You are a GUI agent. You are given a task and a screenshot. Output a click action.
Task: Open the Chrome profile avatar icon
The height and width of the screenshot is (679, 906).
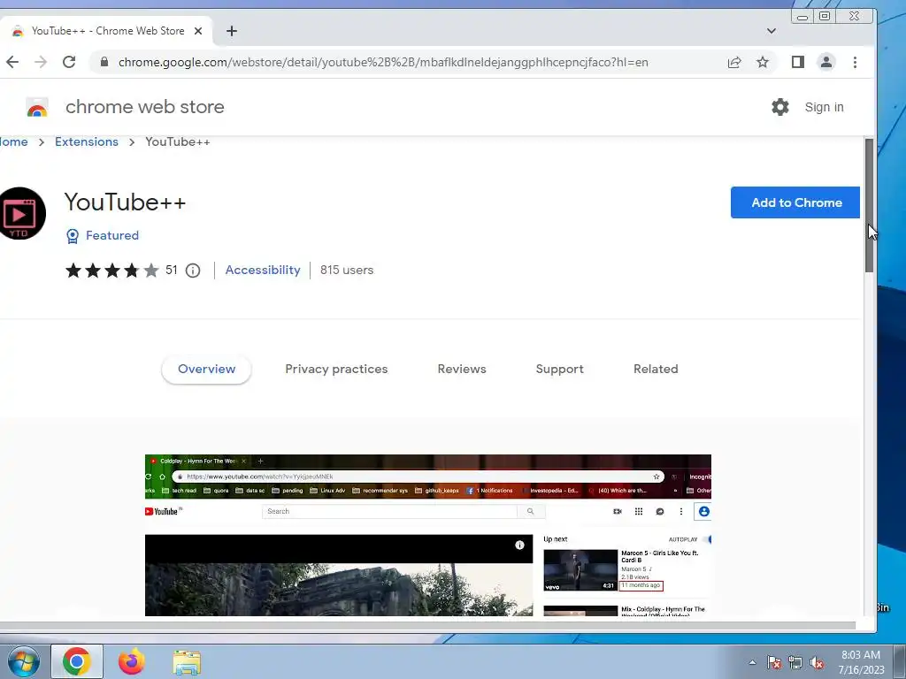coord(826,62)
